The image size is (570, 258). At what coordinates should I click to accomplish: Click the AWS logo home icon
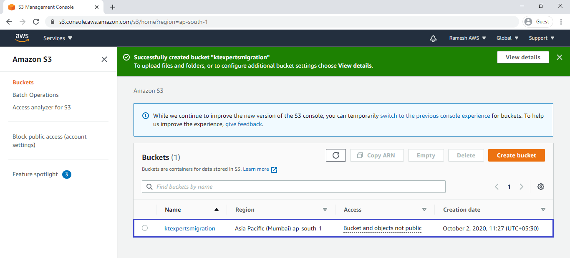(22, 38)
